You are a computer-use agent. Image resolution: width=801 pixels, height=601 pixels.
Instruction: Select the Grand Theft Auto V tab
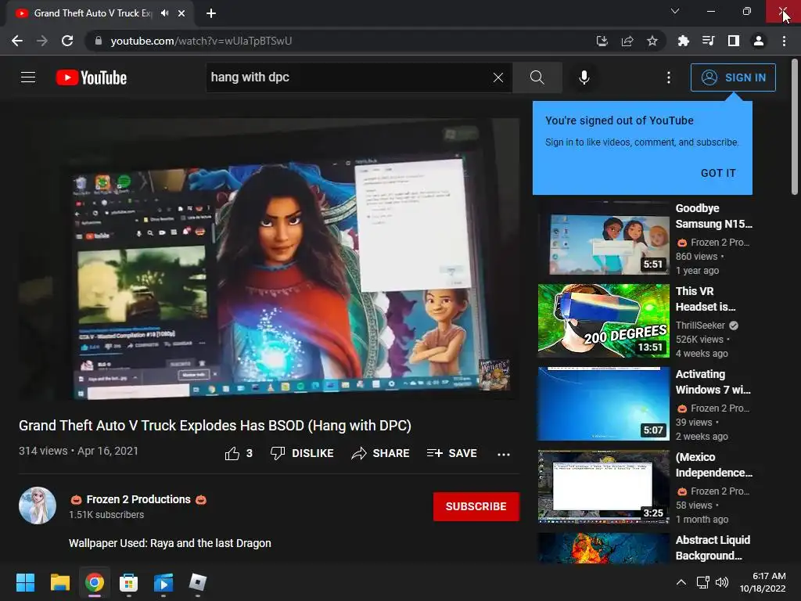[x=101, y=13]
